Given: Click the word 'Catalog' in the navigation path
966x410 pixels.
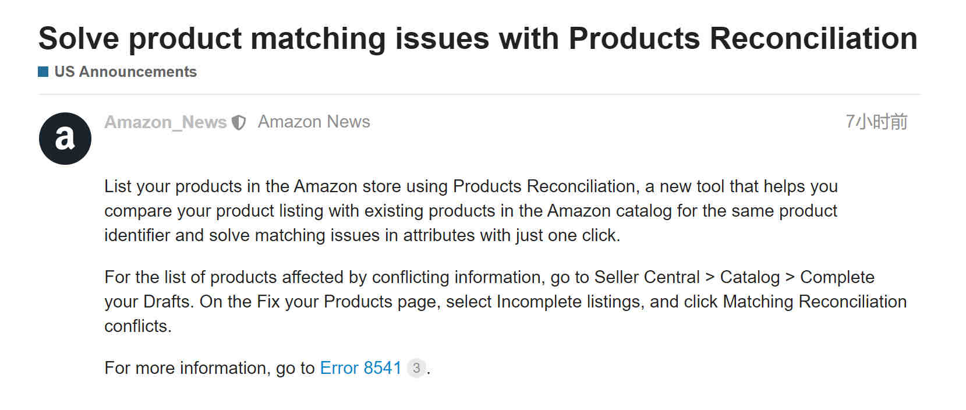Looking at the screenshot, I should click(x=750, y=277).
